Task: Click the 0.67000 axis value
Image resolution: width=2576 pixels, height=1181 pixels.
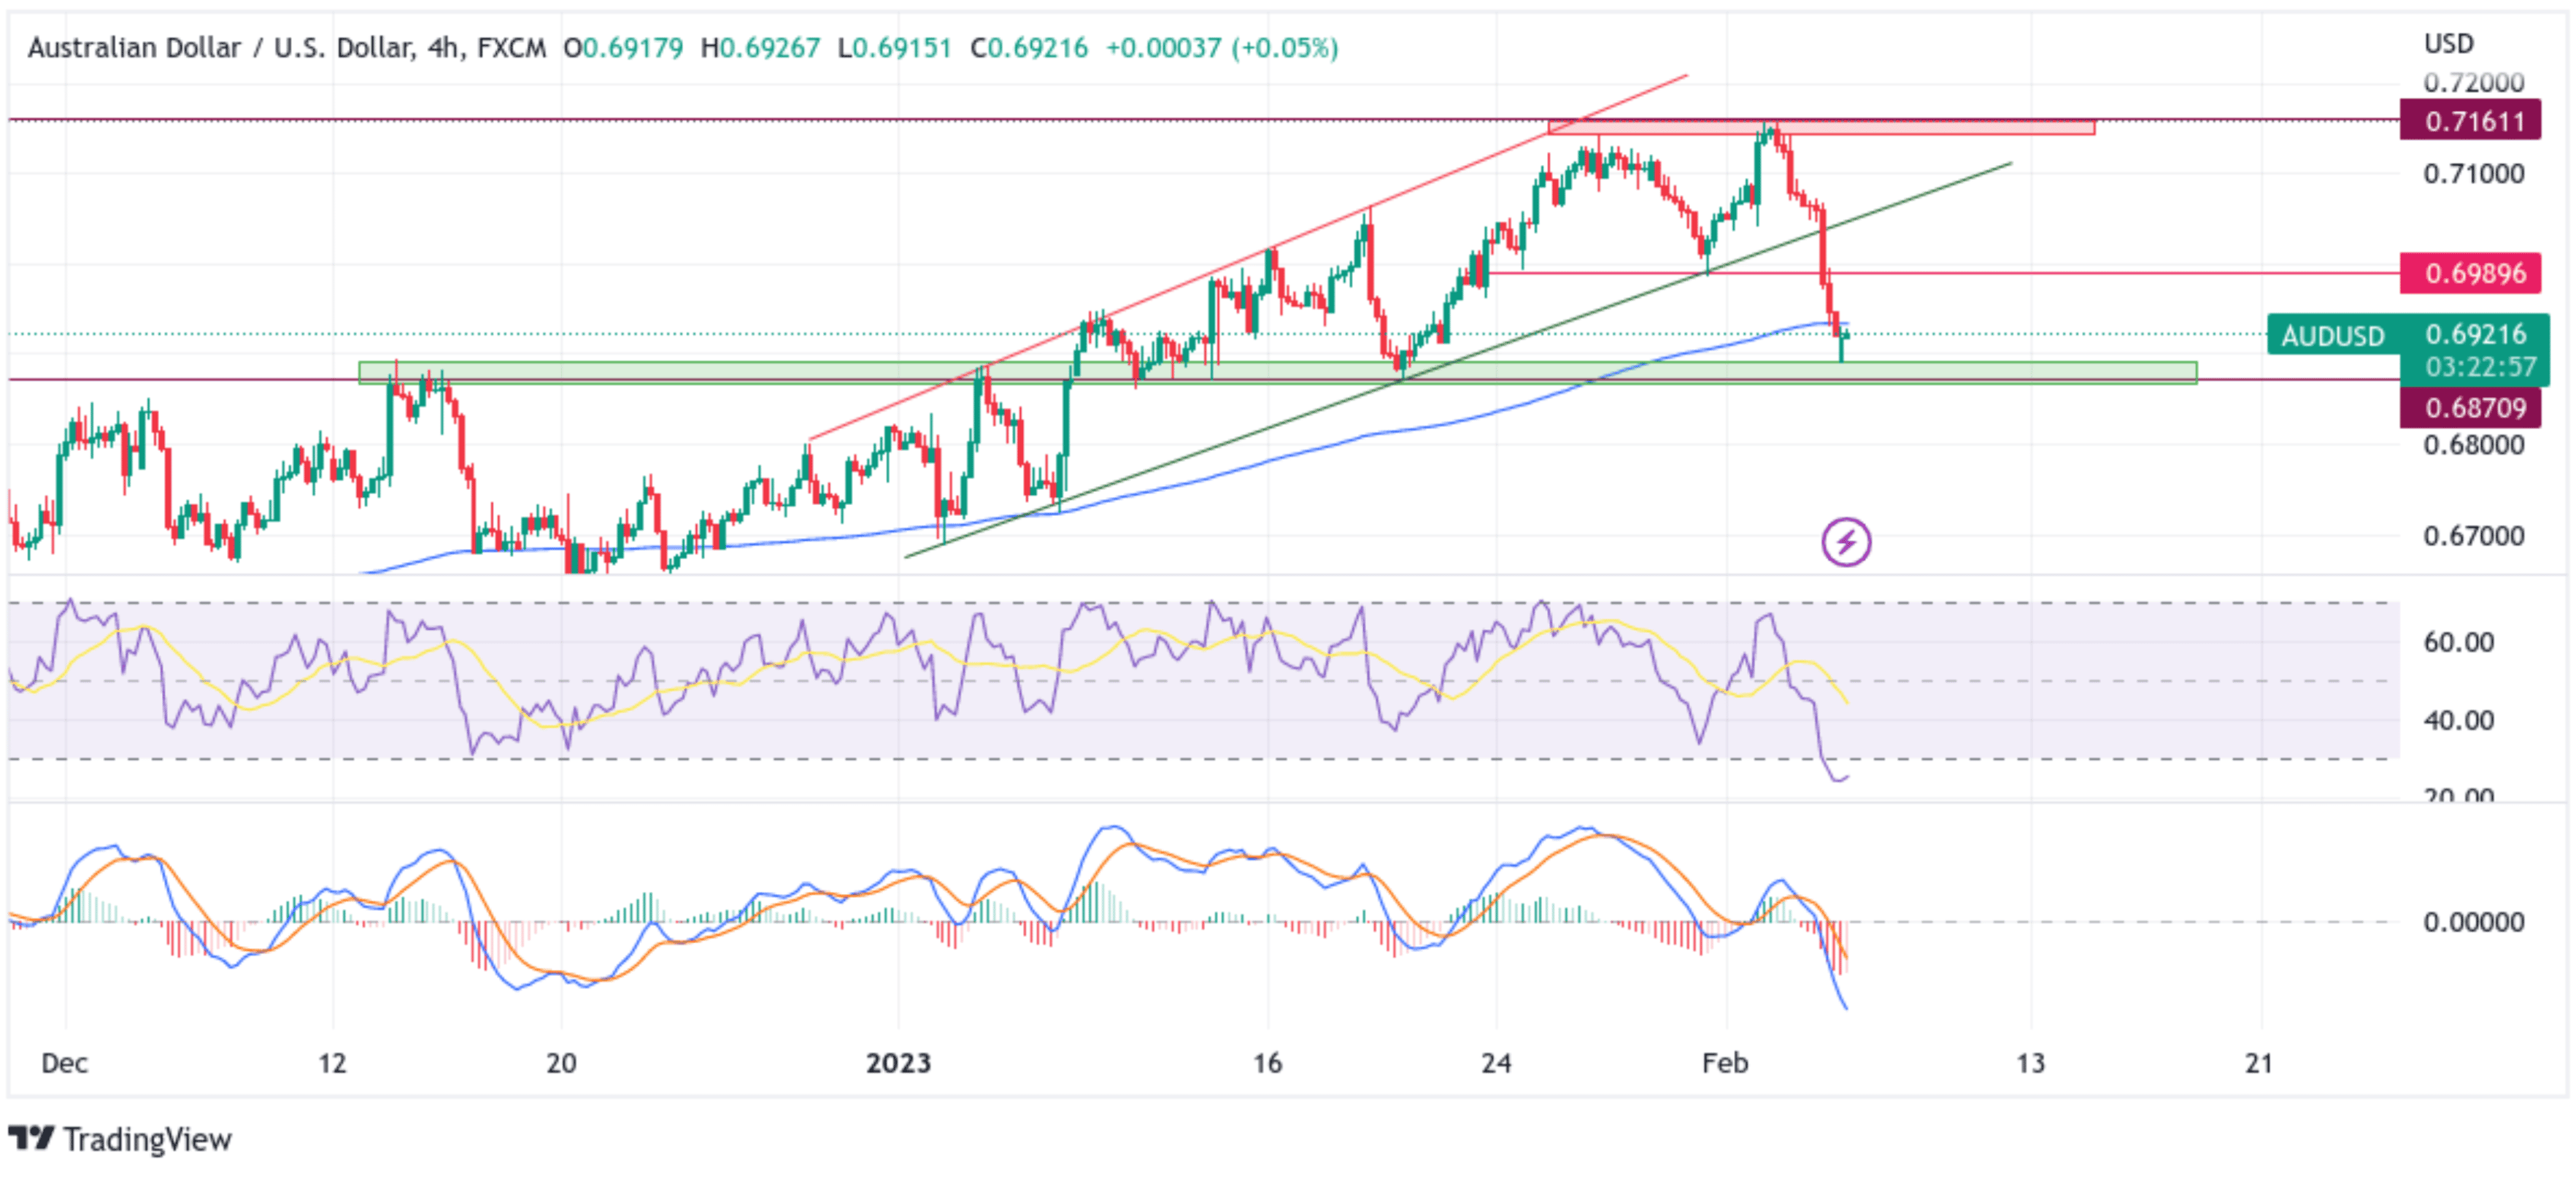Action: pos(2474,535)
